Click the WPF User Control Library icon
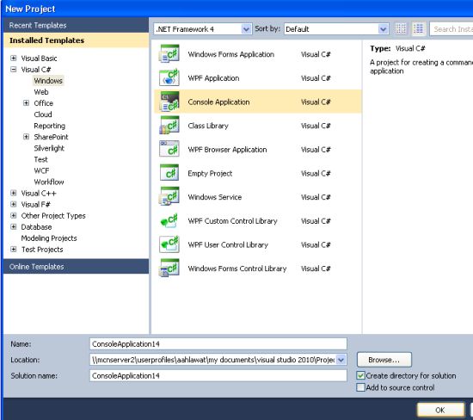This screenshot has height=420, width=473. [169, 244]
